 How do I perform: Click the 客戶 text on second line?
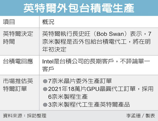point(48,69)
